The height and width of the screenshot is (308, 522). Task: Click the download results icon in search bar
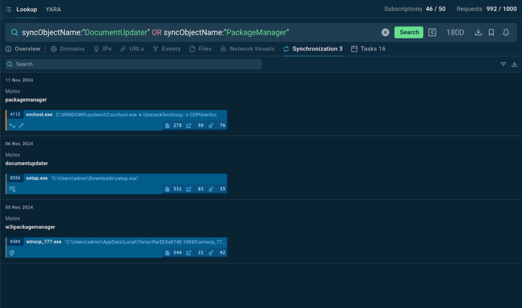(478, 32)
